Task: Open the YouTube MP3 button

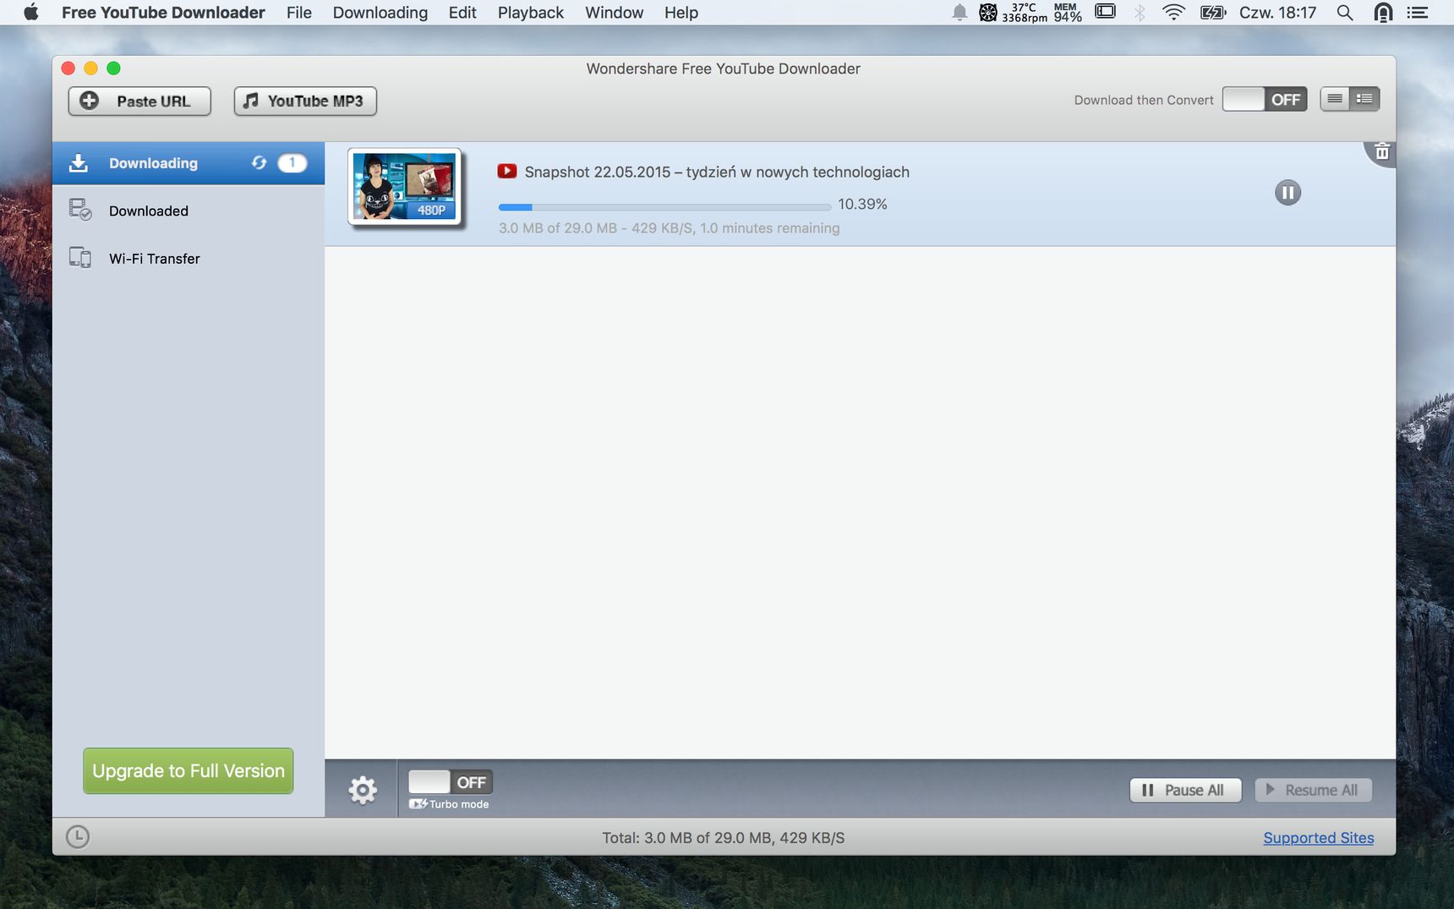Action: 305,101
